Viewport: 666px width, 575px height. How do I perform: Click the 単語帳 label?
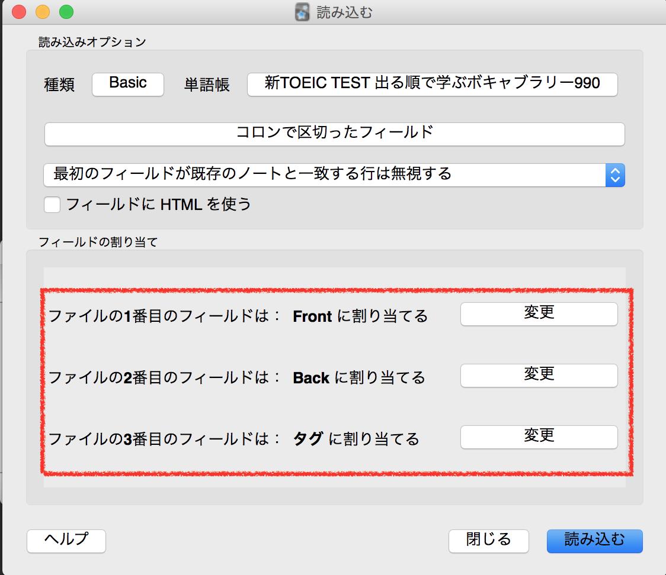[207, 85]
